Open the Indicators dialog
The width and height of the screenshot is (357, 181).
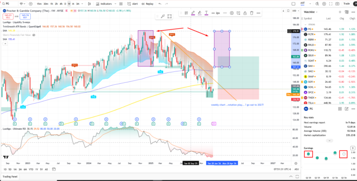pyautogui.click(x=104, y=4)
